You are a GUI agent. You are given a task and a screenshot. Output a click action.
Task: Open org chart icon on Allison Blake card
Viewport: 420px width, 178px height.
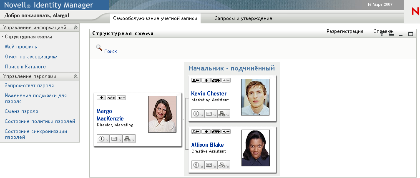(x=224, y=165)
